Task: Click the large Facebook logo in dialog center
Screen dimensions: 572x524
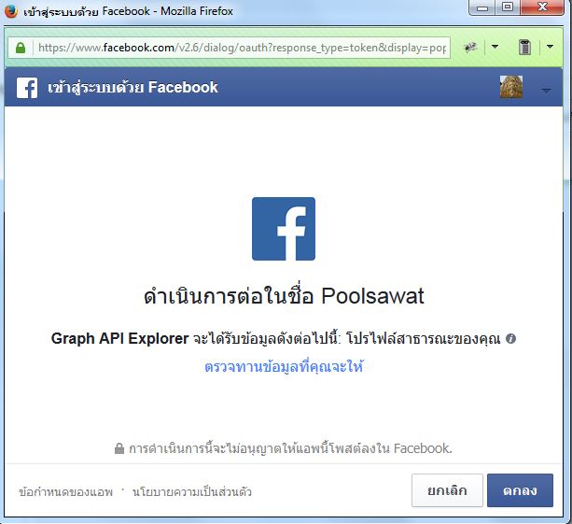Action: (284, 229)
